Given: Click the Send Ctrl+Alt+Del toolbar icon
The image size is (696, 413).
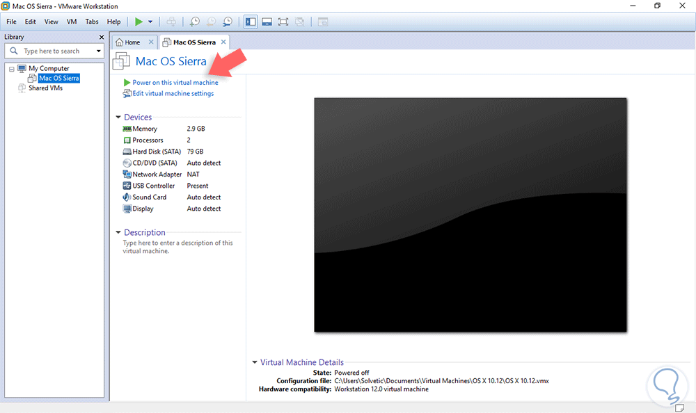Looking at the screenshot, I should point(171,22).
